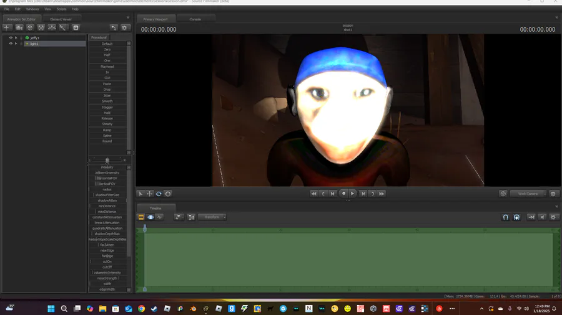Click the undo arrow in Animation Set Editor toolbar

click(113, 27)
